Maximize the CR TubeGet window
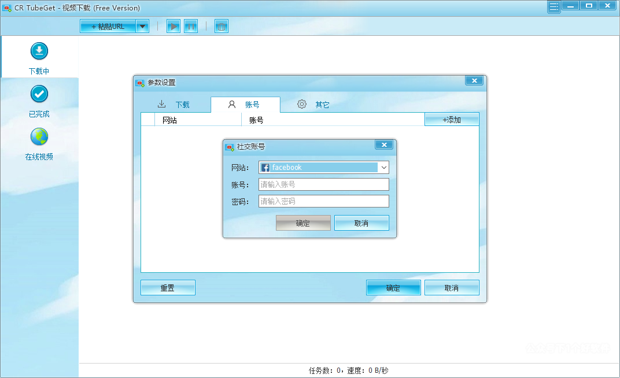 (589, 6)
